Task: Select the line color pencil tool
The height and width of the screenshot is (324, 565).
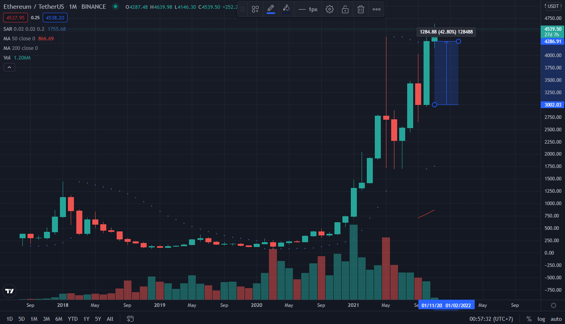Action: pyautogui.click(x=271, y=9)
